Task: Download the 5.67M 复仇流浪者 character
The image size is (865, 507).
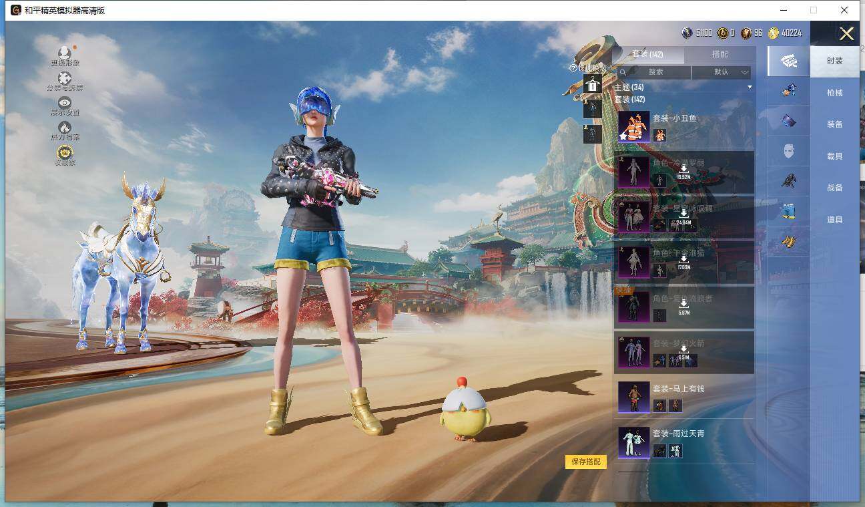Action: (x=683, y=307)
